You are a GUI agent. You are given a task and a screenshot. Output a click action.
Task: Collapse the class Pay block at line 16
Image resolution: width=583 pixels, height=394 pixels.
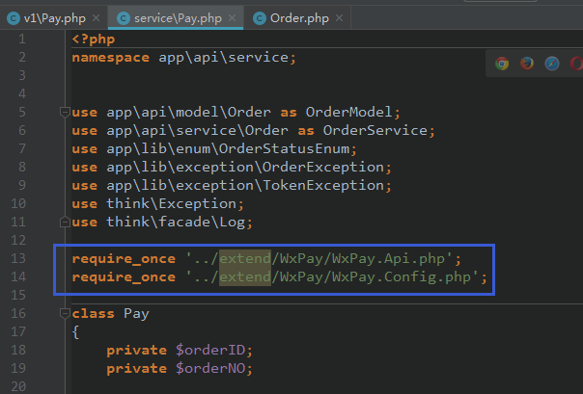[x=65, y=313]
